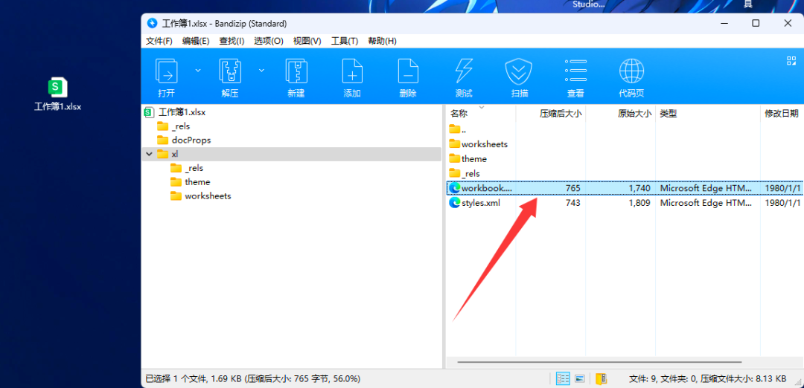
Task: Click the yellow archive folder icon in status bar
Action: (x=602, y=379)
